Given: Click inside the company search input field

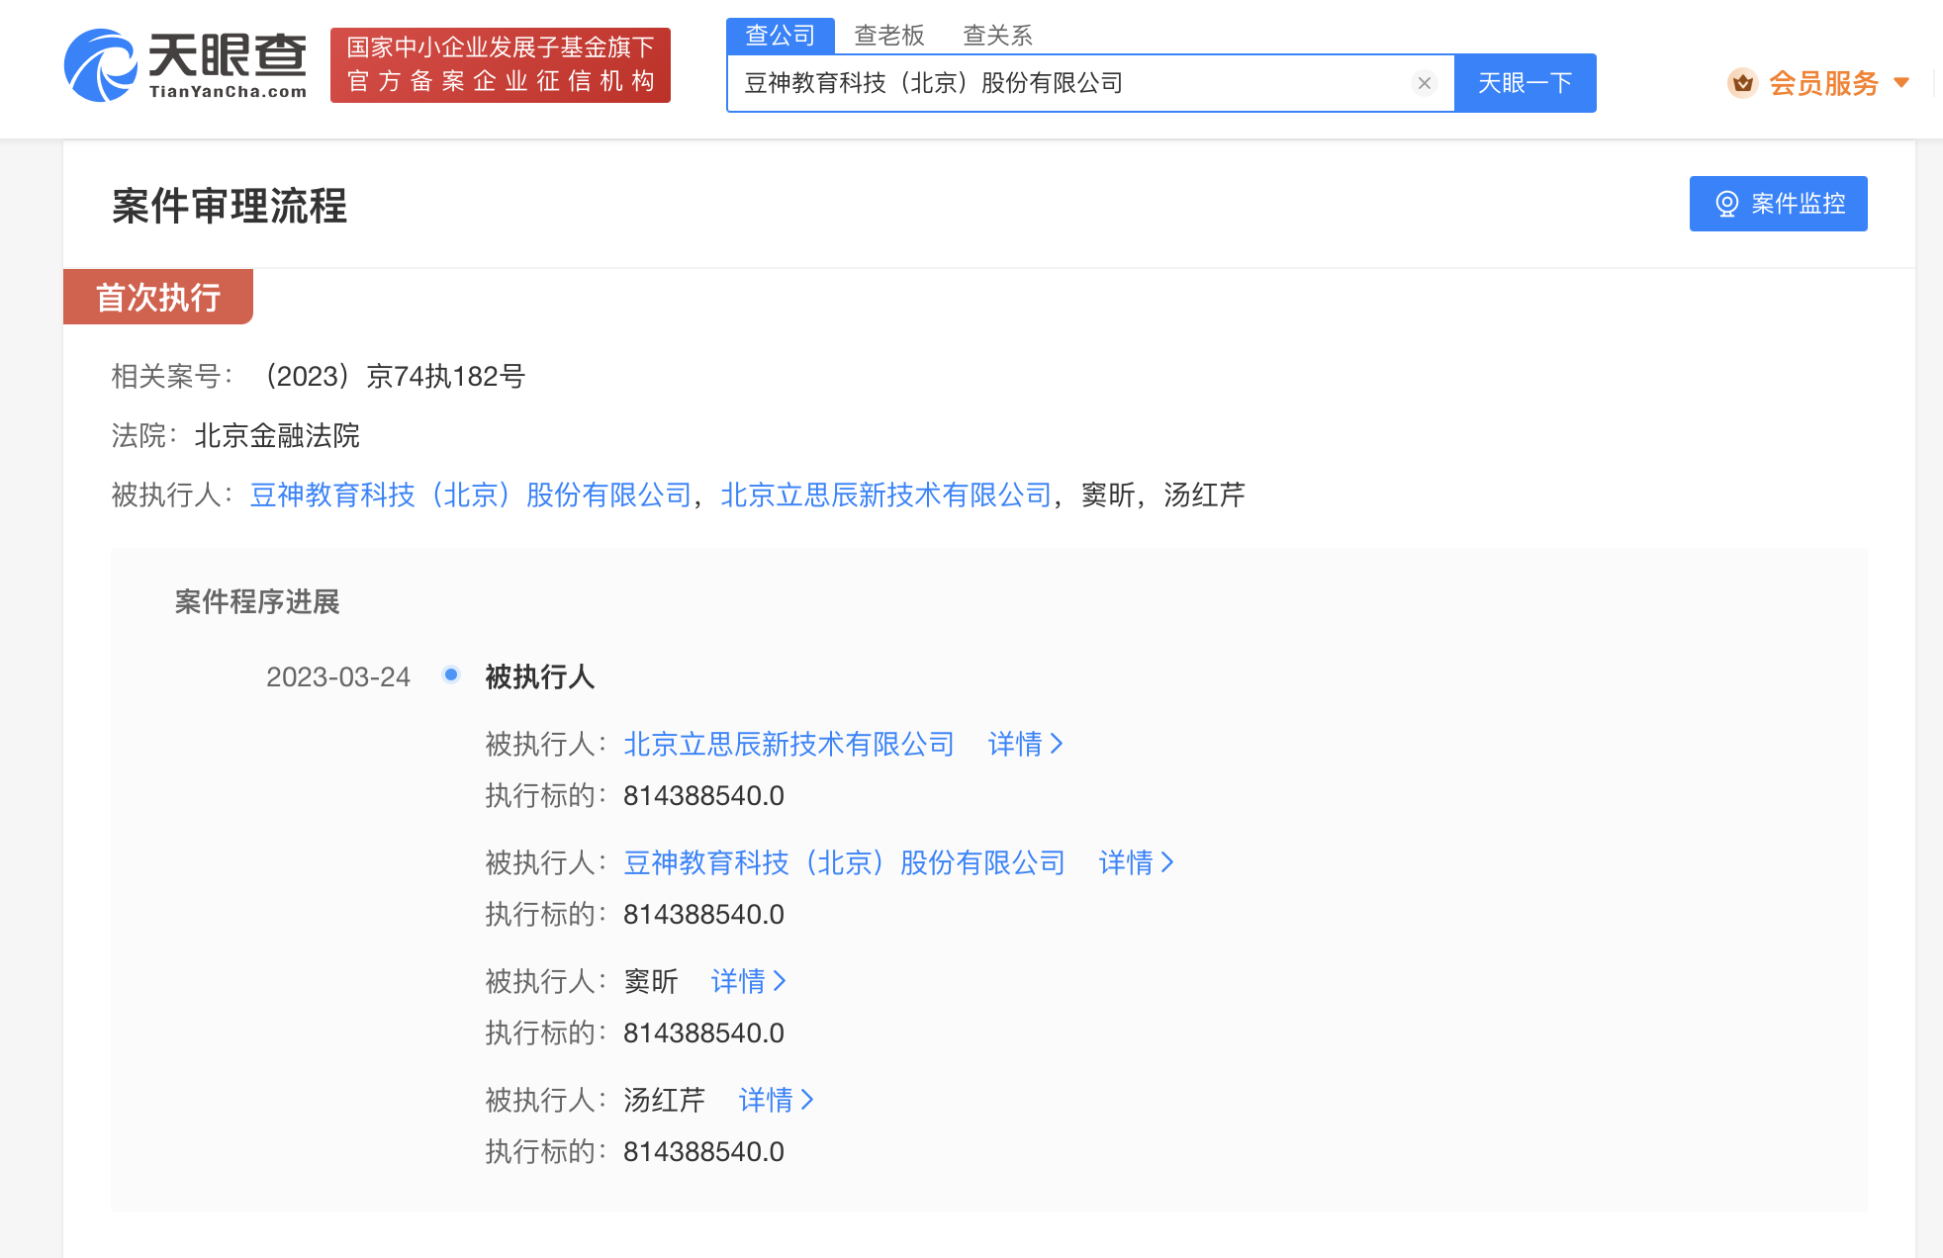Looking at the screenshot, I should 1039,82.
